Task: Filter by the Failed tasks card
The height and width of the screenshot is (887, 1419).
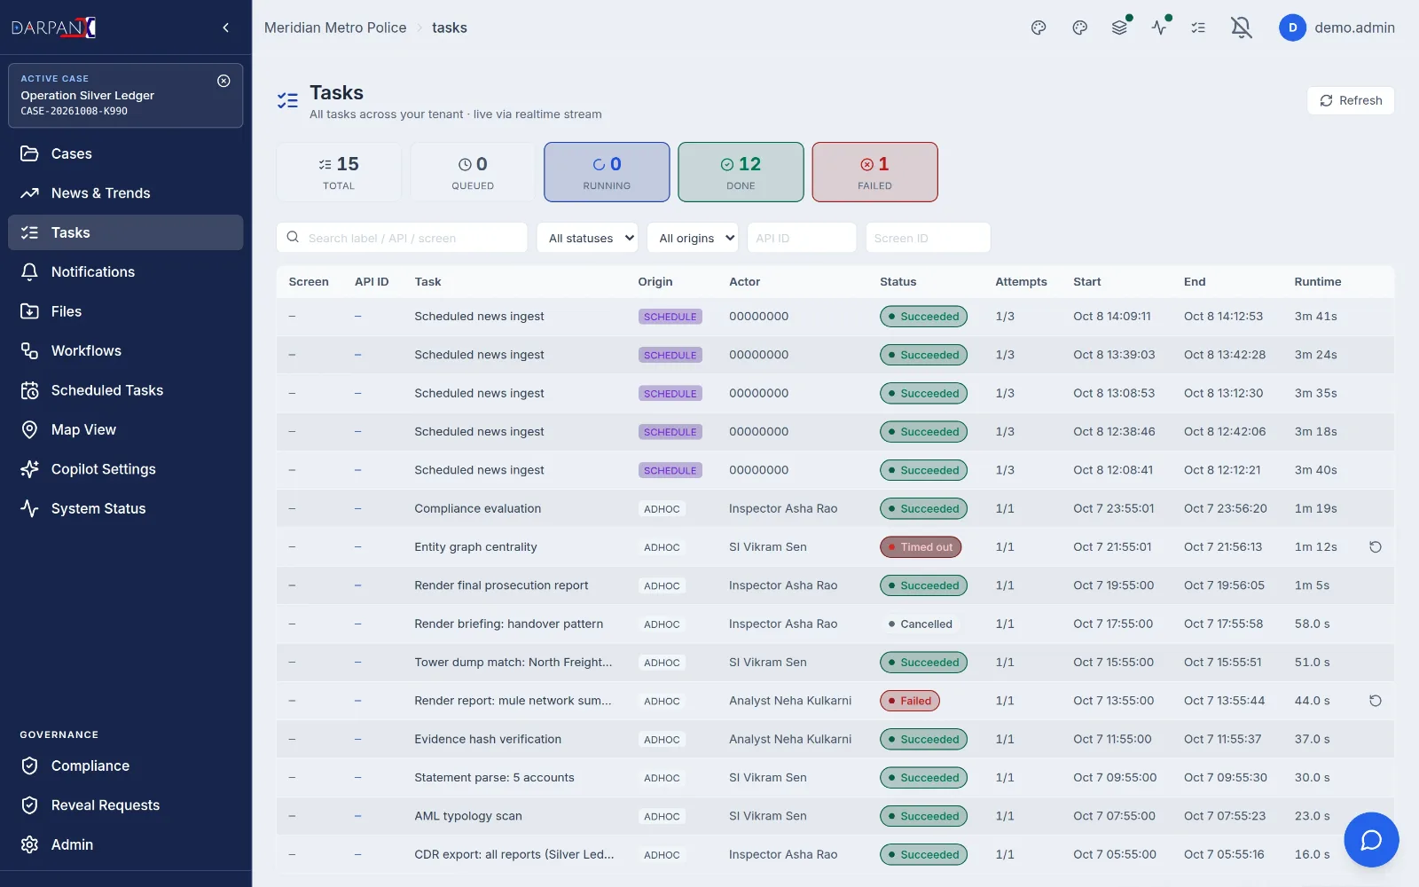Action: 874,172
